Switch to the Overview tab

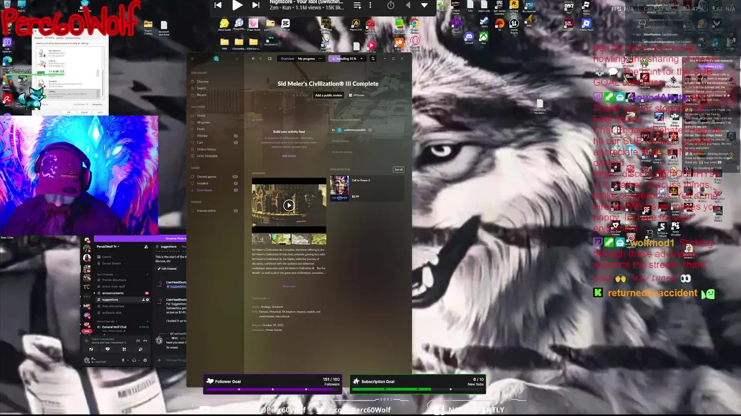pyautogui.click(x=287, y=59)
